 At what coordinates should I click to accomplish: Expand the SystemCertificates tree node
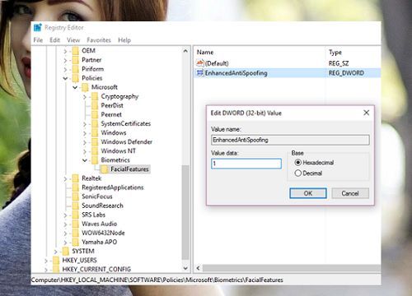coord(85,124)
